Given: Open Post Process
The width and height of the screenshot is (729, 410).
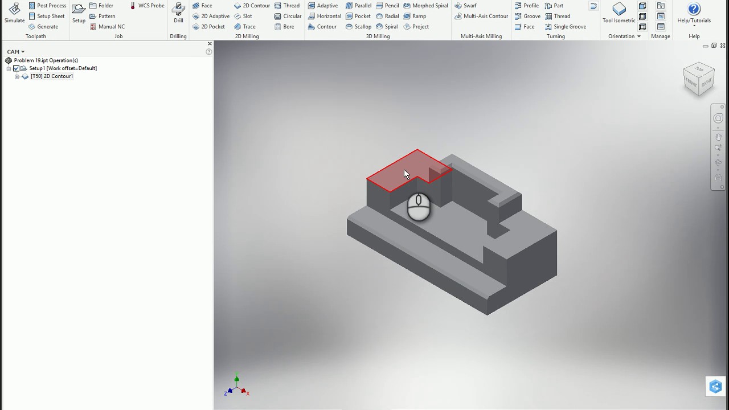Looking at the screenshot, I should pos(47,6).
